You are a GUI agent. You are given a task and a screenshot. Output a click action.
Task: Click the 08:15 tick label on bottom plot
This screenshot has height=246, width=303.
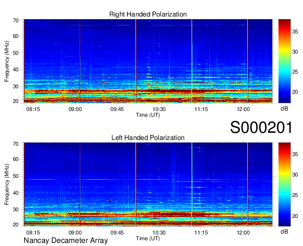click(33, 233)
